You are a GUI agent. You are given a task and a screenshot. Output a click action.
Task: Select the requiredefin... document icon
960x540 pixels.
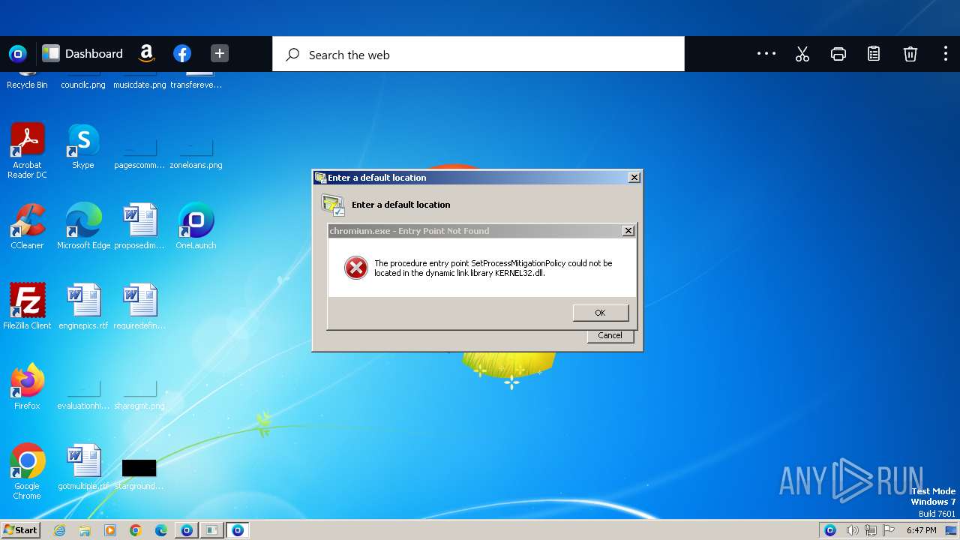[139, 307]
